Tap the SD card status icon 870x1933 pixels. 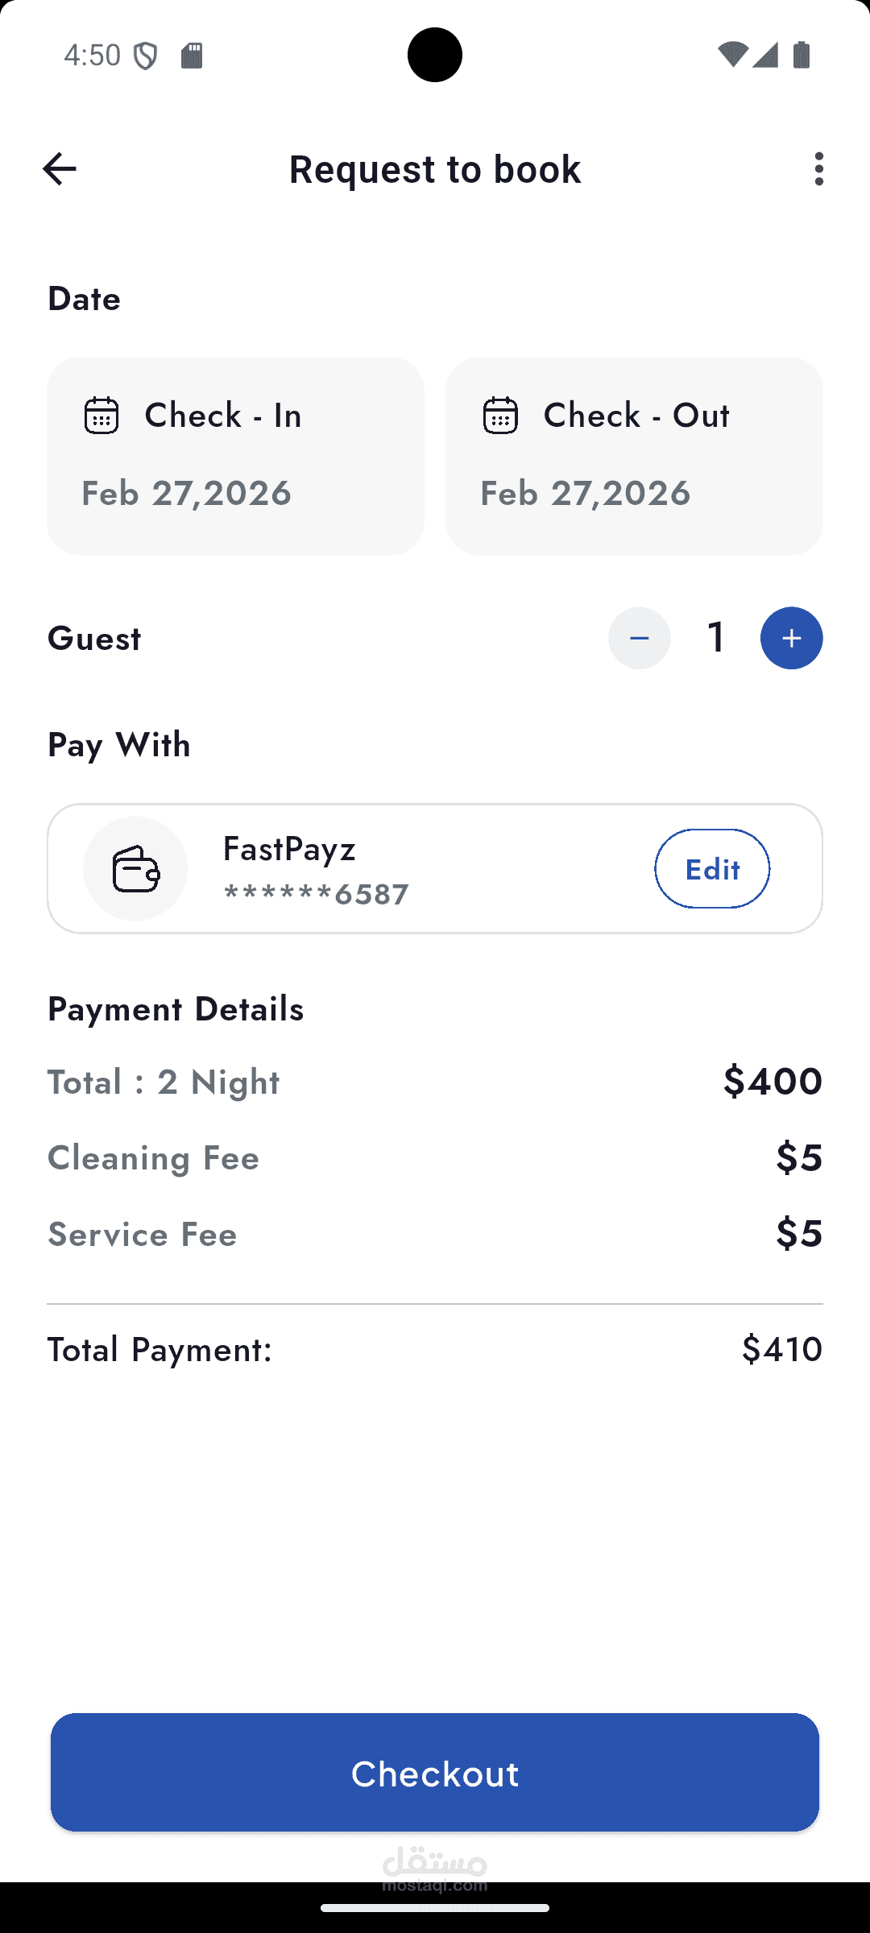tap(192, 56)
